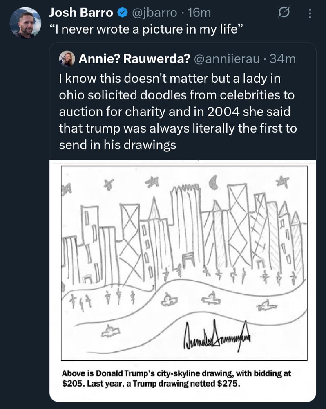Open the Josh Barro display name
326x409 pixels.
pos(81,13)
